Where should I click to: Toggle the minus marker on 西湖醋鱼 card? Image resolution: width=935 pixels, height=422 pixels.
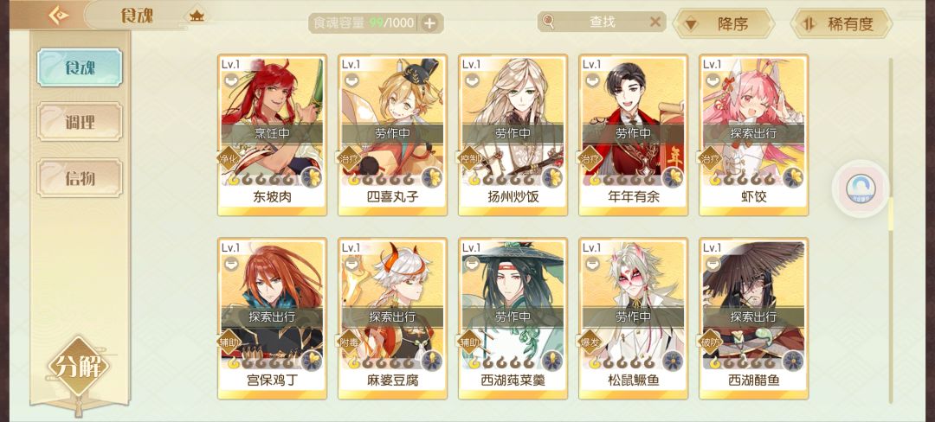(x=713, y=264)
